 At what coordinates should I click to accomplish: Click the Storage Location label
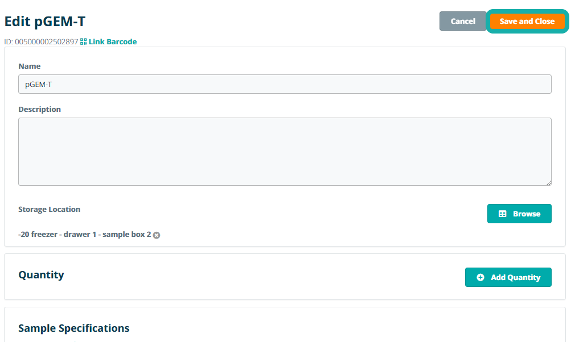(x=49, y=209)
